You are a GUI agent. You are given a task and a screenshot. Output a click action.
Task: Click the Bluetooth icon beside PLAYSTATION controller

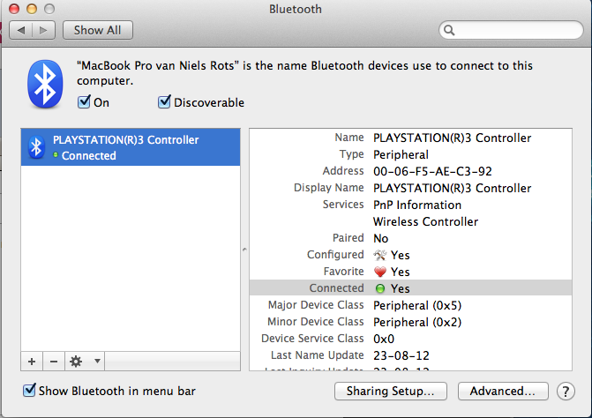[x=36, y=147]
